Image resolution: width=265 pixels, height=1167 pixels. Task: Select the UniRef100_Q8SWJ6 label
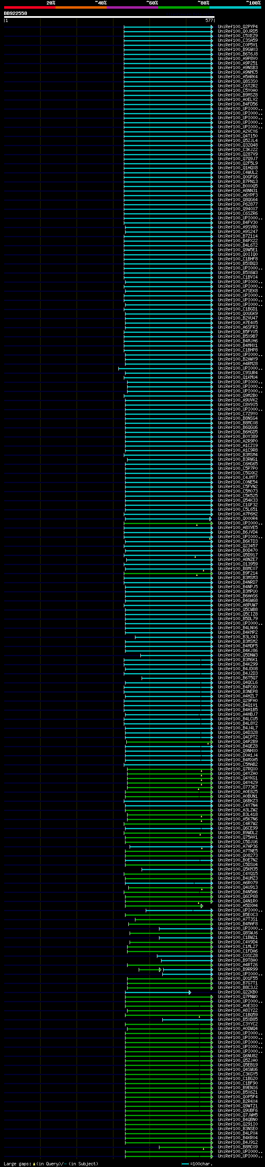pyautogui.click(x=238, y=933)
